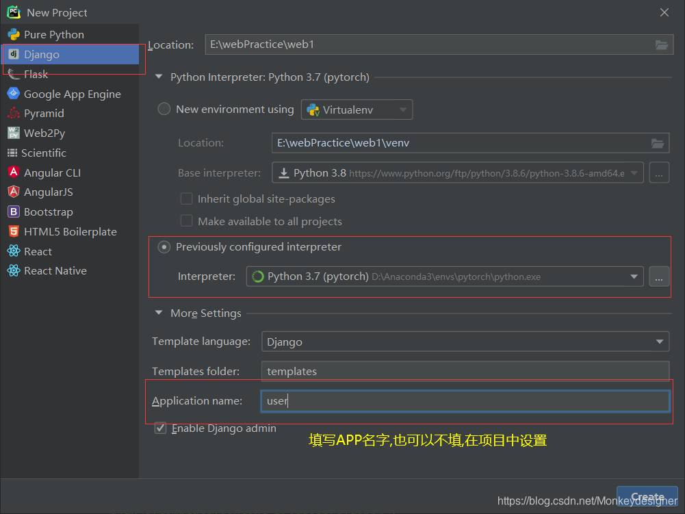685x514 pixels.
Task: Select HTML5 Boilerplate project type
Action: coord(70,231)
